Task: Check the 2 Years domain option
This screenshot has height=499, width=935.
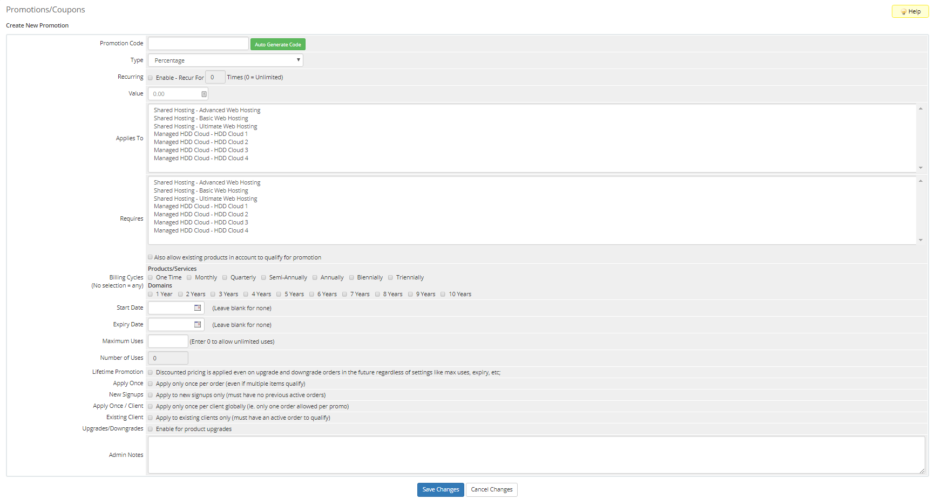Action: (x=181, y=295)
